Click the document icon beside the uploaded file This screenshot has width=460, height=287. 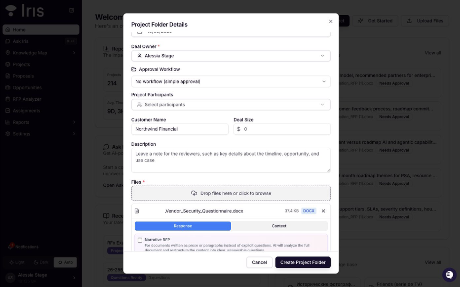pos(137,211)
